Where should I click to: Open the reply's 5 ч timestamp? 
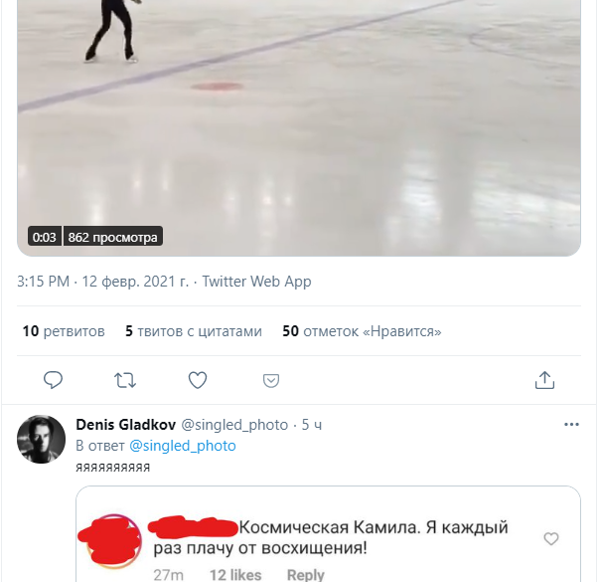tap(312, 425)
